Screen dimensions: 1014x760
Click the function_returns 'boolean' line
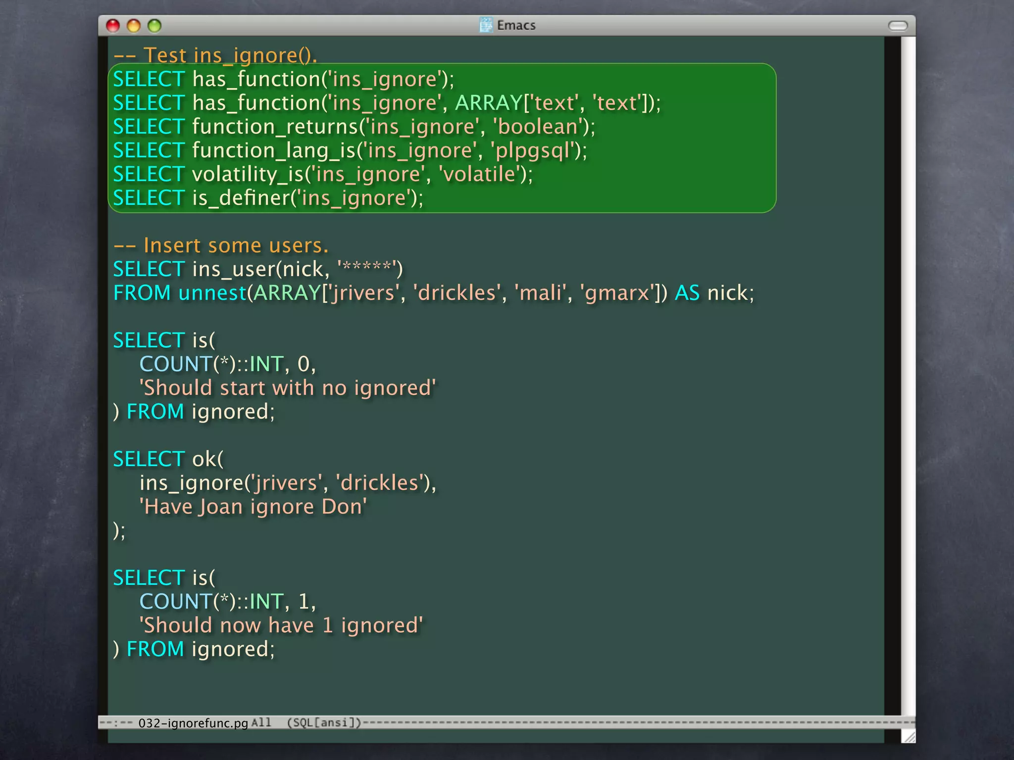(354, 127)
